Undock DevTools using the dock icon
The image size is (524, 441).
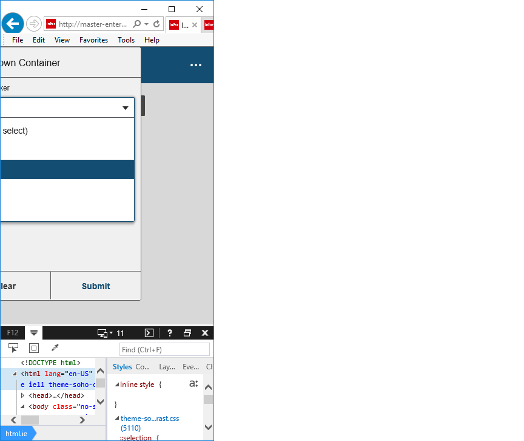coord(187,332)
